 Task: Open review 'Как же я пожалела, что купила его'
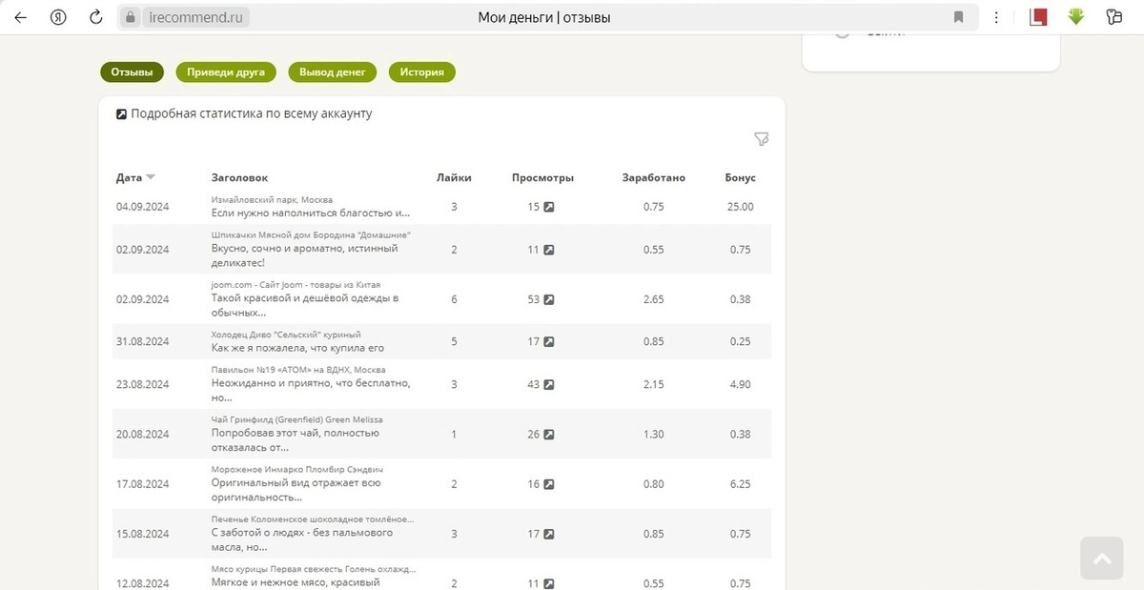click(x=297, y=348)
